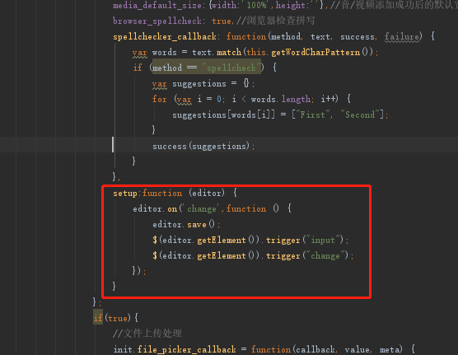Click the 'browser_spellcheck' property
Screen dimensions: 458x355
pos(157,21)
